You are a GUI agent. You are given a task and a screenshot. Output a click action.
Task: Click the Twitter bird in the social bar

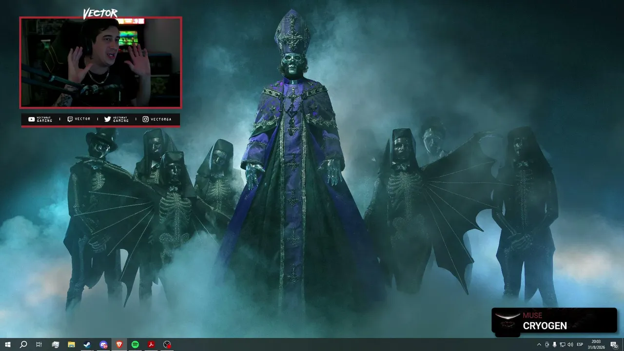[x=108, y=119]
